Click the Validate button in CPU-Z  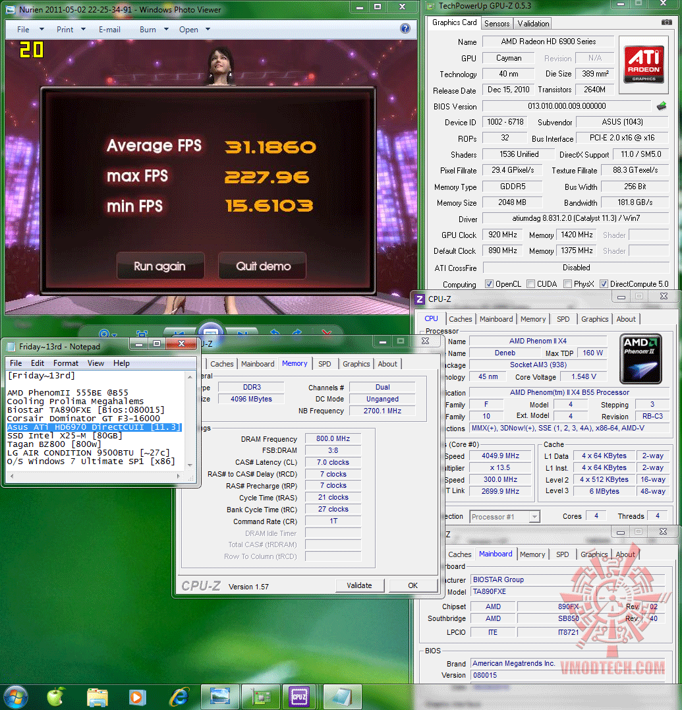359,585
